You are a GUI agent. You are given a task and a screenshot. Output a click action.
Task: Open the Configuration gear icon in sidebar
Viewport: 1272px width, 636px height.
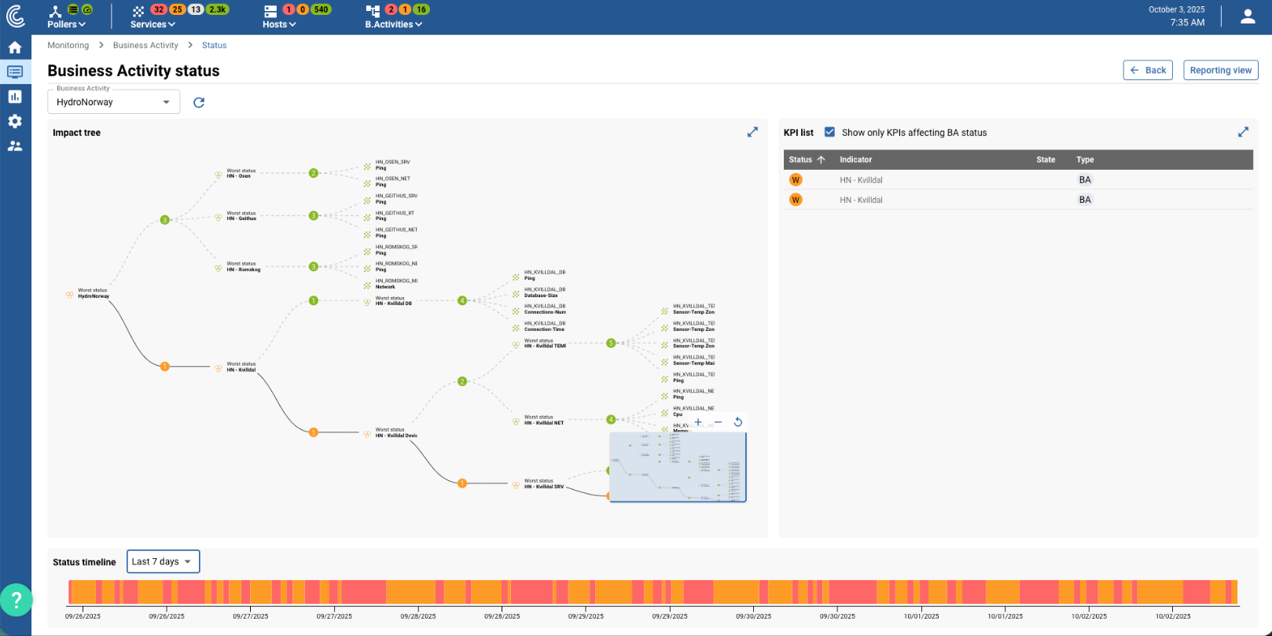click(x=15, y=121)
